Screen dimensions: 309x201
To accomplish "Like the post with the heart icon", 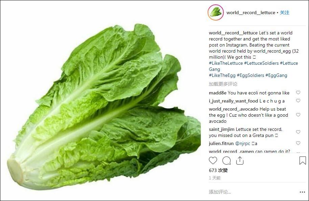I will pyautogui.click(x=213, y=161).
